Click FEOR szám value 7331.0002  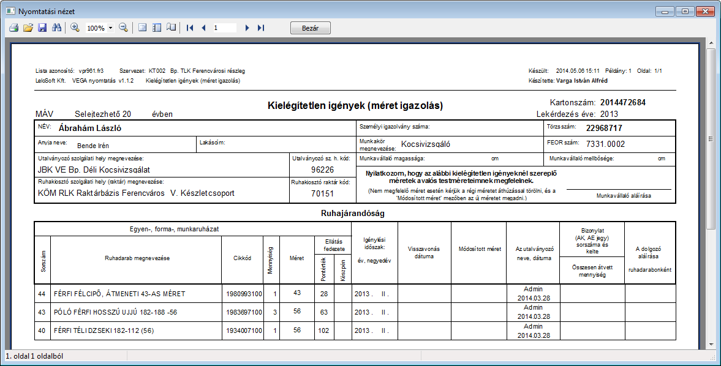pos(606,144)
